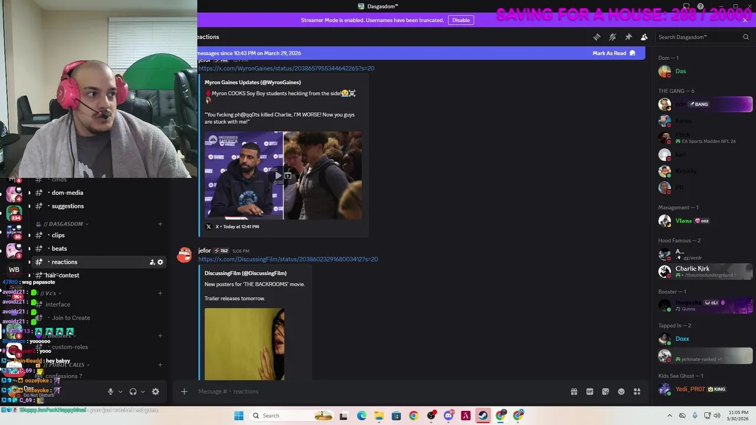
Task: Open Microsoft Edge from taskbar
Action: (361, 416)
